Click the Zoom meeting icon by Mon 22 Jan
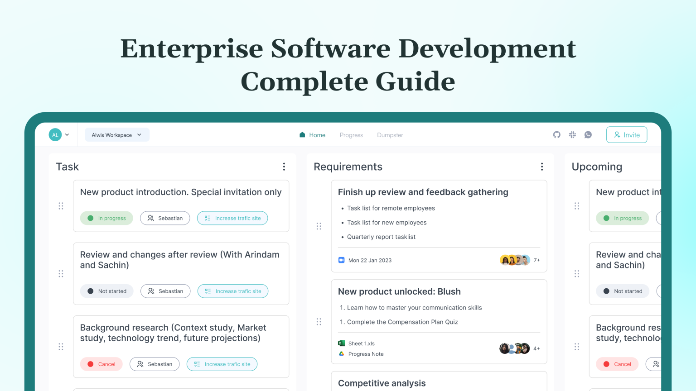The width and height of the screenshot is (696, 391). pyautogui.click(x=342, y=260)
